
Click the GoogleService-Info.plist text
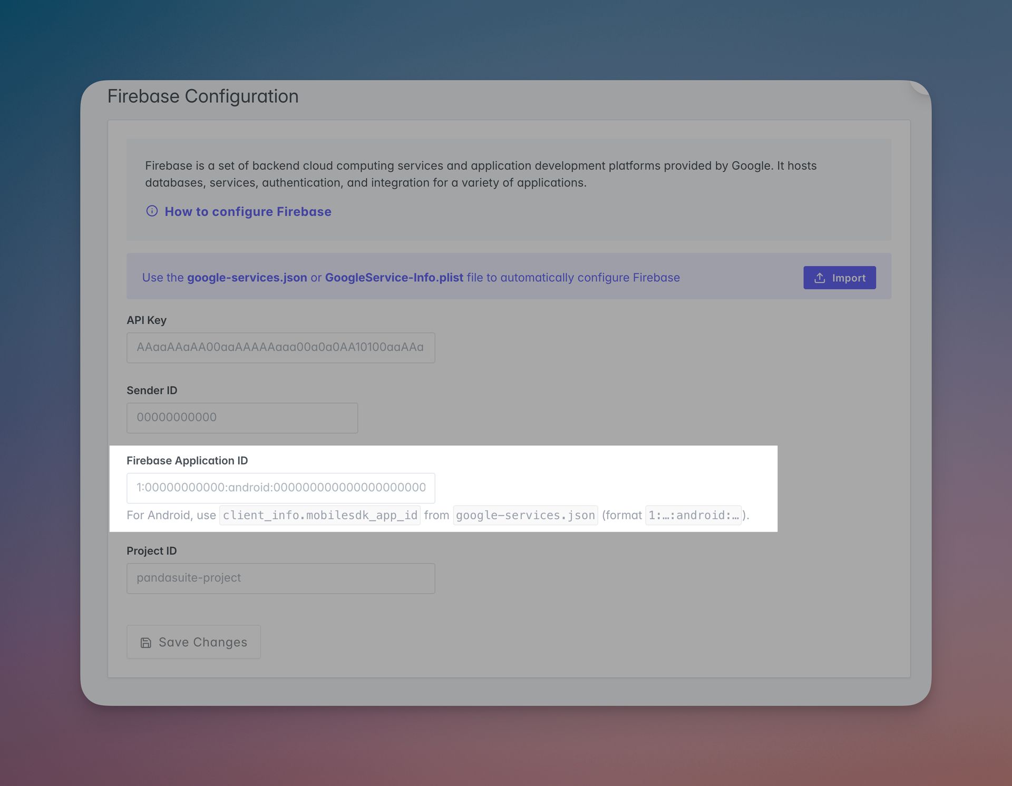pos(394,278)
